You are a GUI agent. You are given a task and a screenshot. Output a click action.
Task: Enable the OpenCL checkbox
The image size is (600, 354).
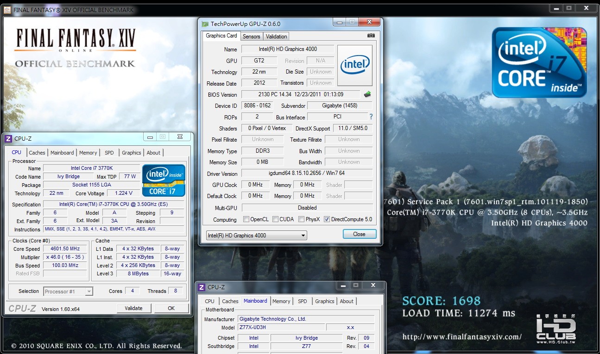tap(246, 219)
